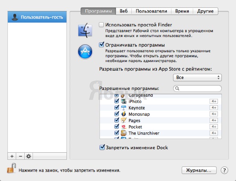Switch to the Программы tab

click(98, 11)
